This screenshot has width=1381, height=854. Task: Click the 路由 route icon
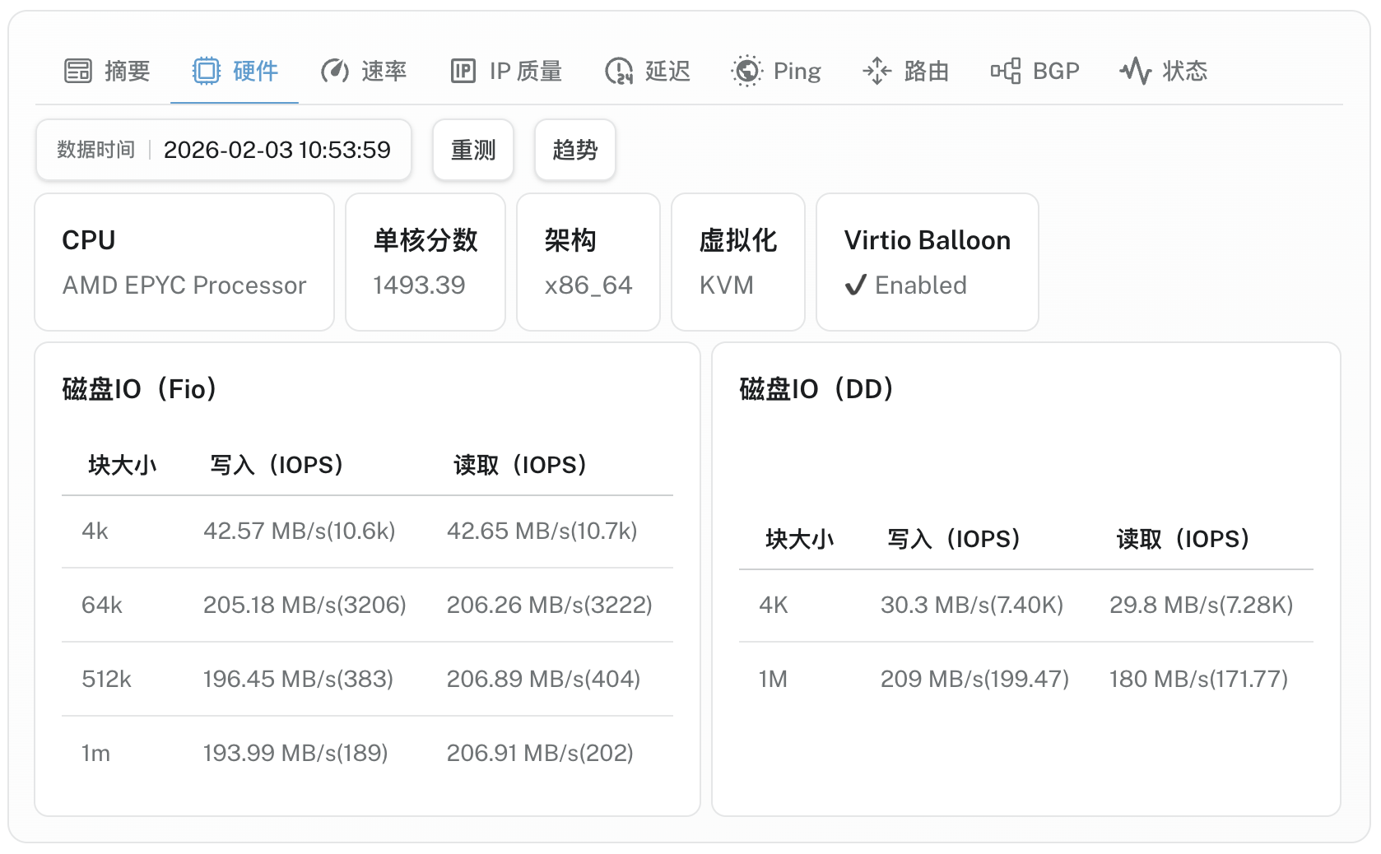[x=877, y=71]
